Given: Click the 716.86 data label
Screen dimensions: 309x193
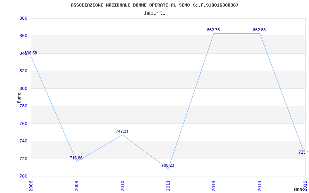Looking at the screenshot, I should [x=76, y=158].
